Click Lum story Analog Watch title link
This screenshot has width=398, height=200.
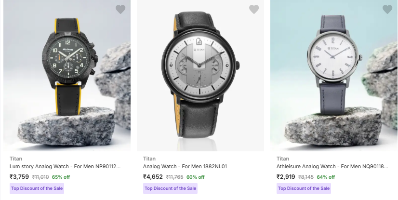(x=65, y=167)
